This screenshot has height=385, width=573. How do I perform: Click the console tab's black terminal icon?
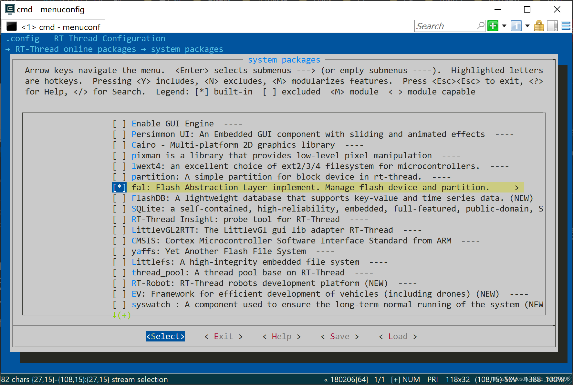point(12,26)
